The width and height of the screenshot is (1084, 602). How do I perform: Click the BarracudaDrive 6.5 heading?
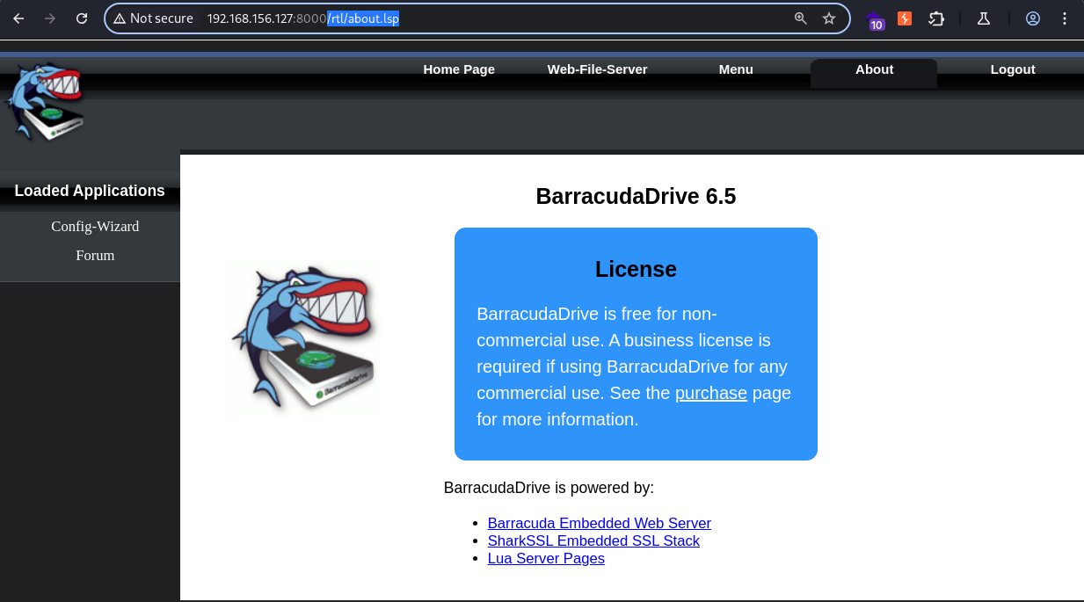tap(636, 196)
